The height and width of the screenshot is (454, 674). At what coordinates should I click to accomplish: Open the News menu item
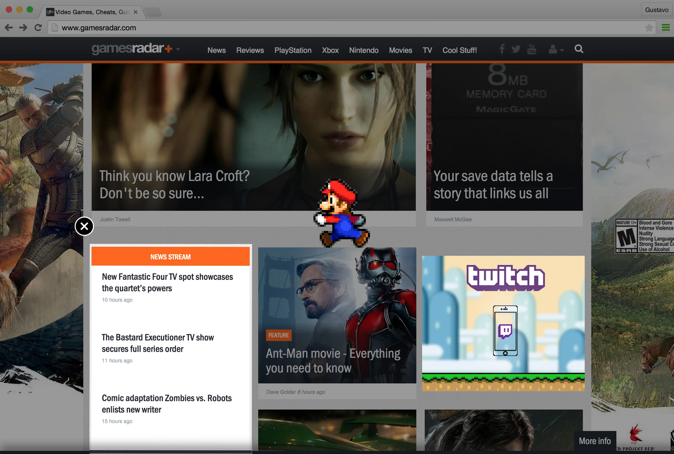coord(216,50)
